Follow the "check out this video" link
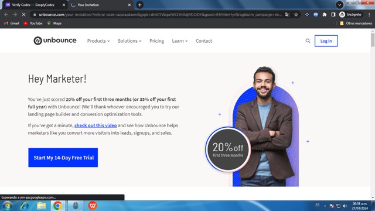Viewport: 375px width, 211px height. click(96, 125)
